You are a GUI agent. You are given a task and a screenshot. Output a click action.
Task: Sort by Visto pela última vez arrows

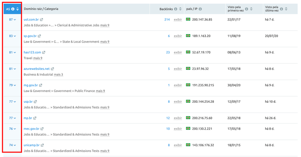pyautogui.click(x=286, y=9)
